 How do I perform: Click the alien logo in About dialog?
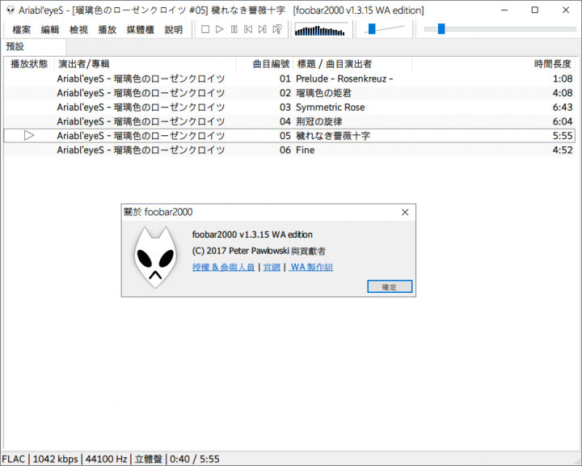155,257
